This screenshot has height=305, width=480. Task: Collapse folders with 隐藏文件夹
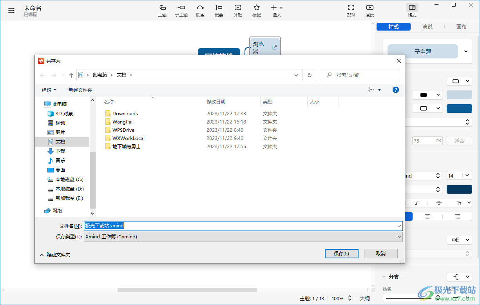click(x=55, y=254)
